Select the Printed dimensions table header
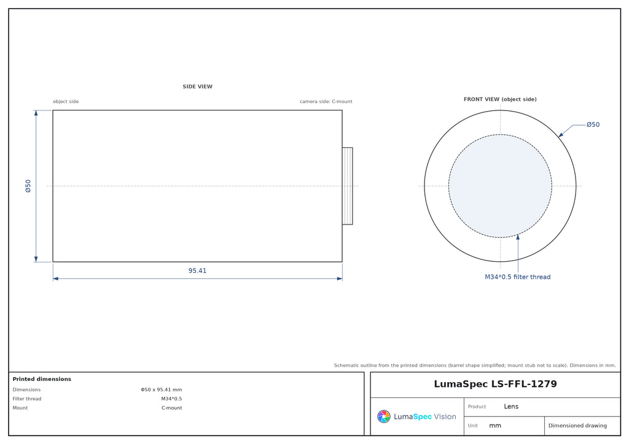This screenshot has height=444, width=629. coord(42,379)
